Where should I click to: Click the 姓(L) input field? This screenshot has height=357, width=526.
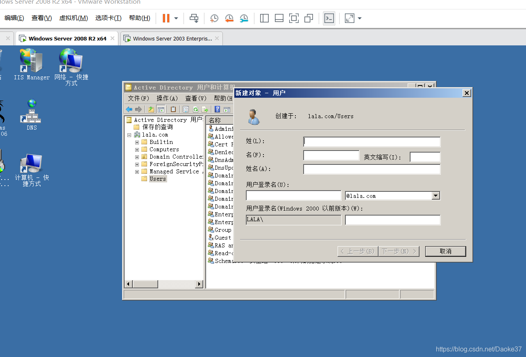tap(372, 141)
